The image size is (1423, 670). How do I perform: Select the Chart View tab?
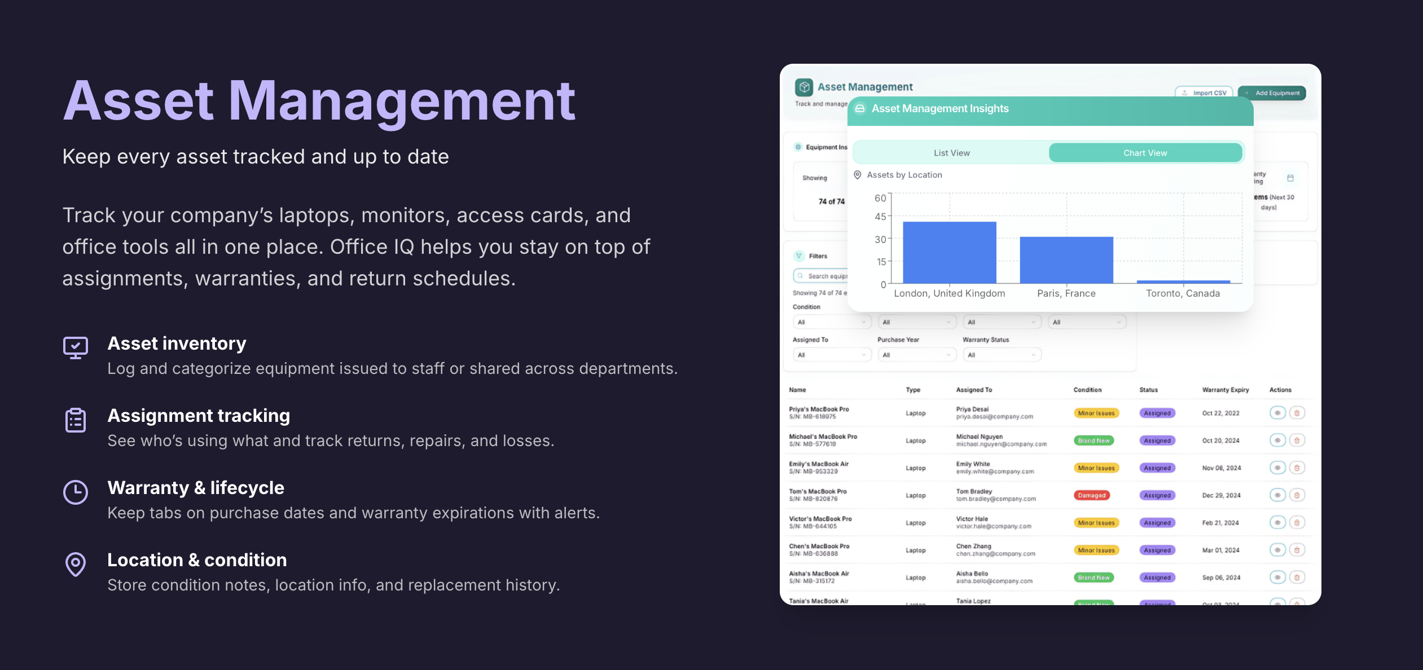[x=1145, y=153]
